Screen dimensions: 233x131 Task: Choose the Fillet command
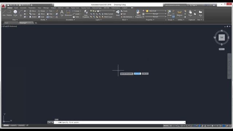coord(50,14)
